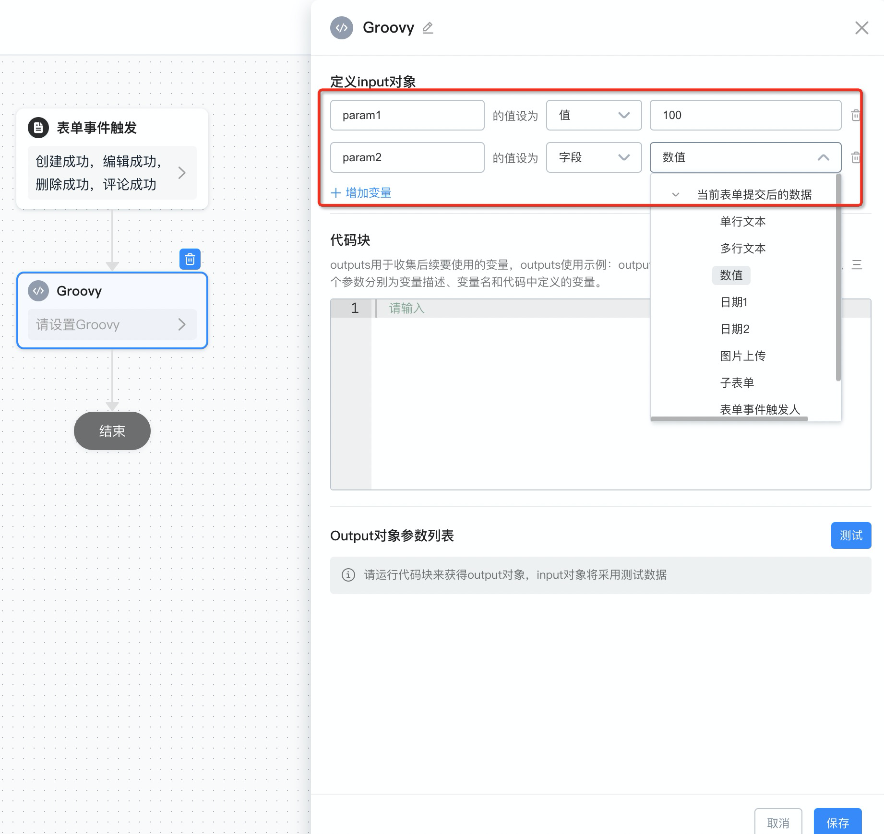Delete the param2 variable row via trash icon
Viewport: 884px width, 834px height.
coord(855,157)
